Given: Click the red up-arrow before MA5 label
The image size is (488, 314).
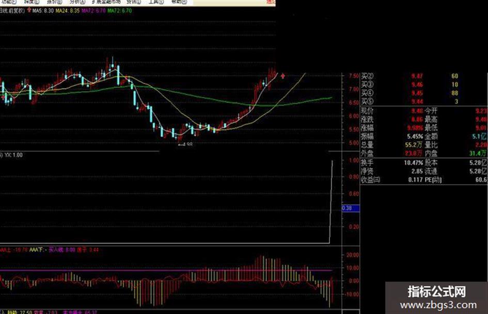Looking at the screenshot, I should pyautogui.click(x=29, y=10).
